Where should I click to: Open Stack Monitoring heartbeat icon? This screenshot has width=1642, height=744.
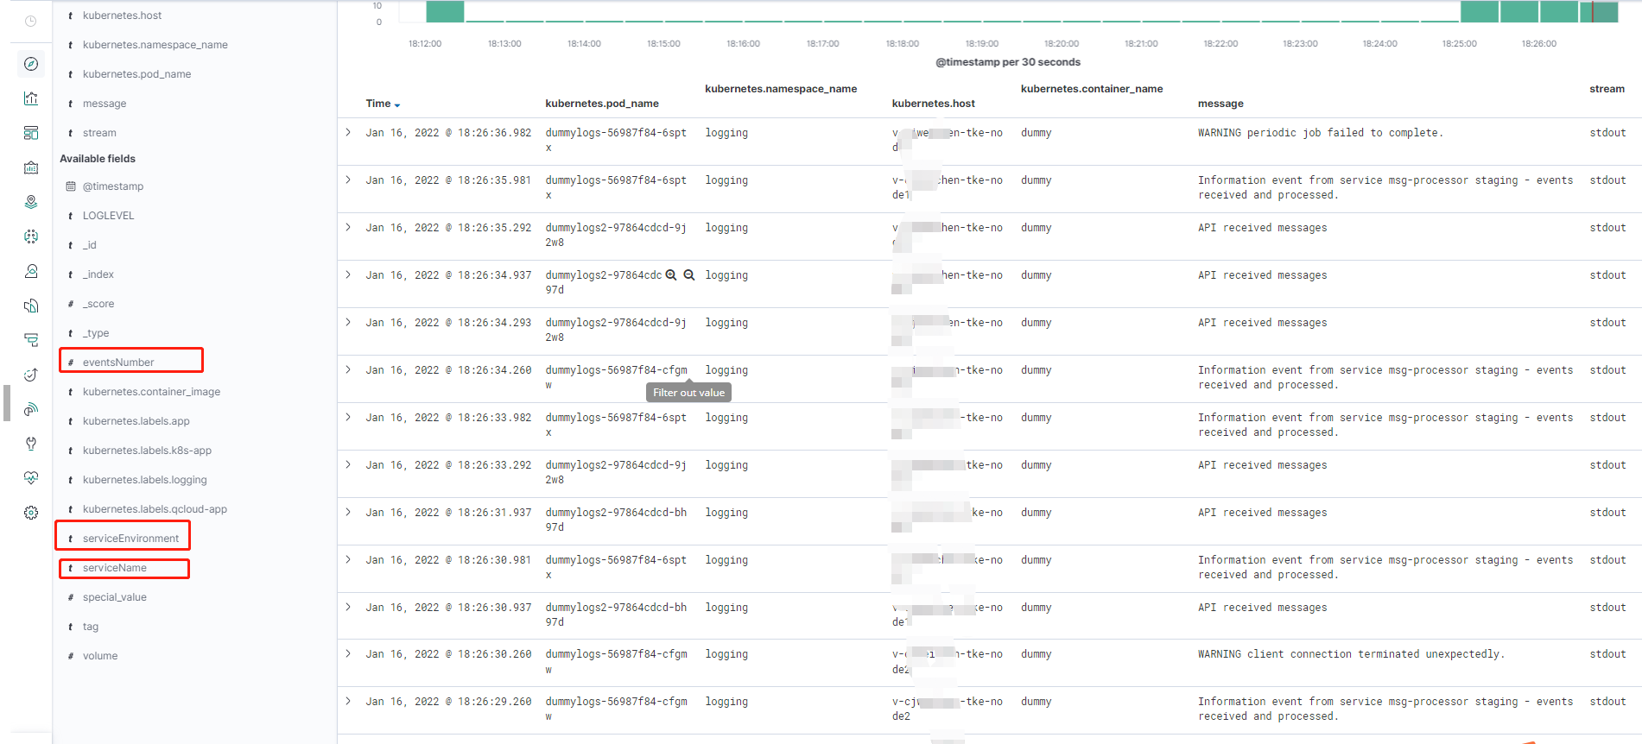click(31, 478)
